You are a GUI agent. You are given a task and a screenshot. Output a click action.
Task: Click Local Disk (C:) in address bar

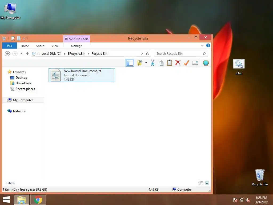coord(51,53)
